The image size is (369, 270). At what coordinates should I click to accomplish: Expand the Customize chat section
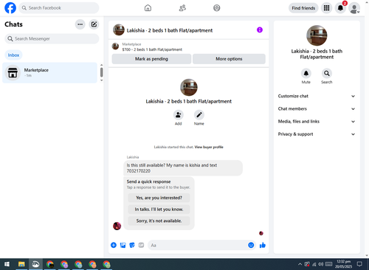[x=317, y=96]
